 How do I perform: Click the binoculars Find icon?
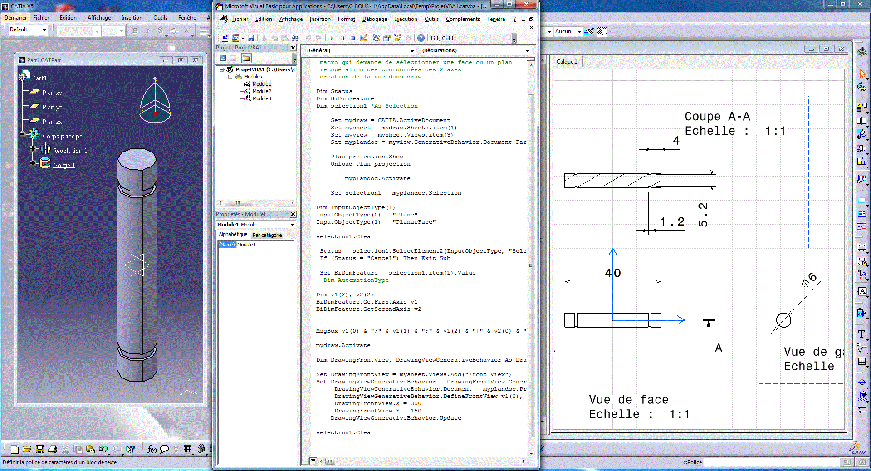[x=295, y=39]
